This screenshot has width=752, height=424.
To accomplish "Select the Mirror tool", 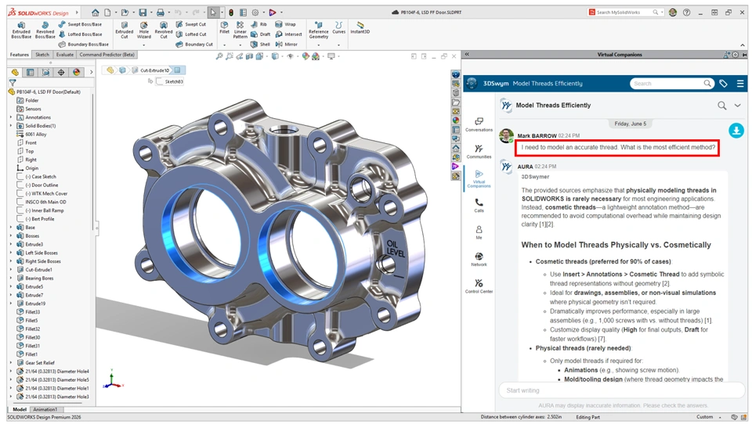I will pos(287,44).
